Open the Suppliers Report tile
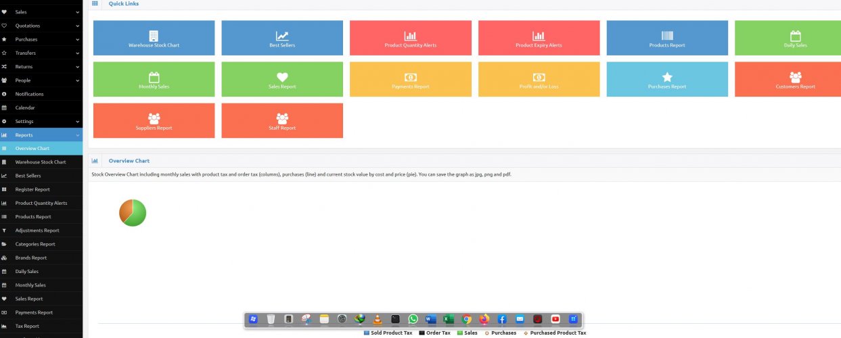841x338 pixels. tap(154, 120)
